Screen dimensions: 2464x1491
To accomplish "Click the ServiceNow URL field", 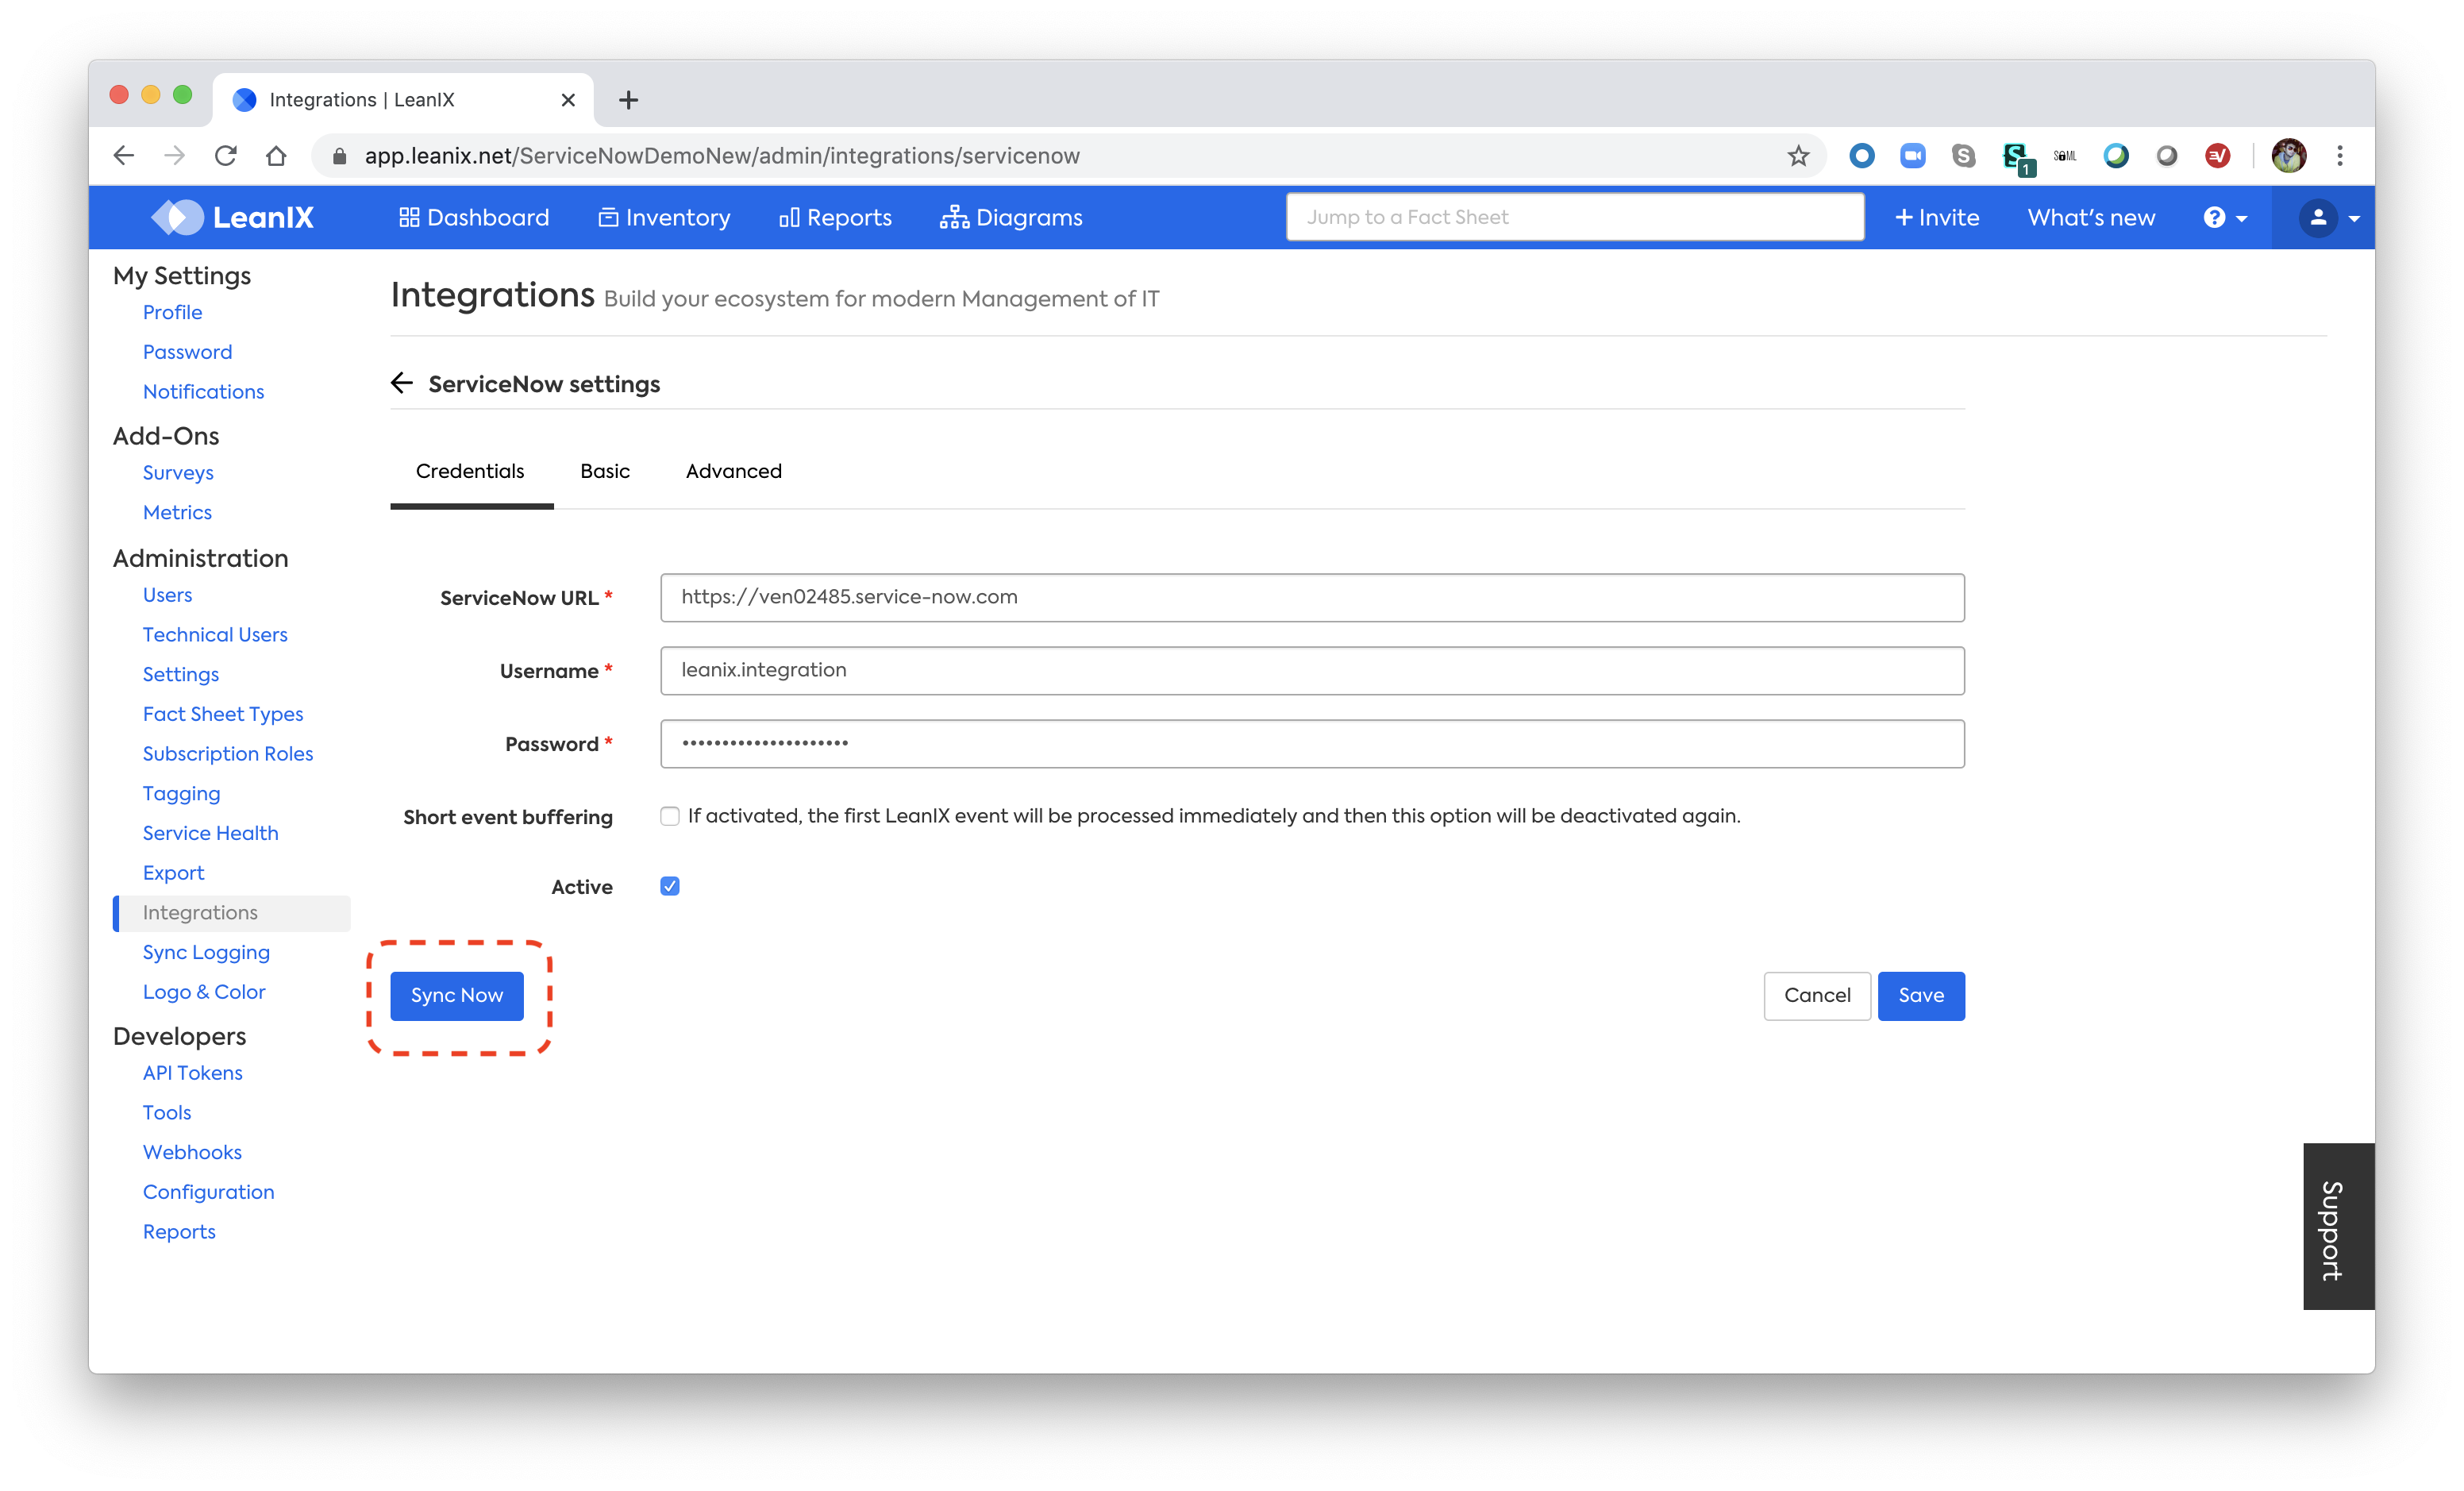I will pos(1312,598).
